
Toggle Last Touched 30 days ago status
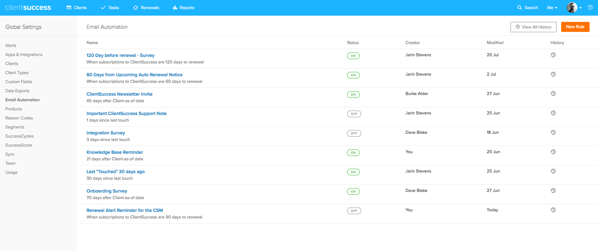(353, 172)
